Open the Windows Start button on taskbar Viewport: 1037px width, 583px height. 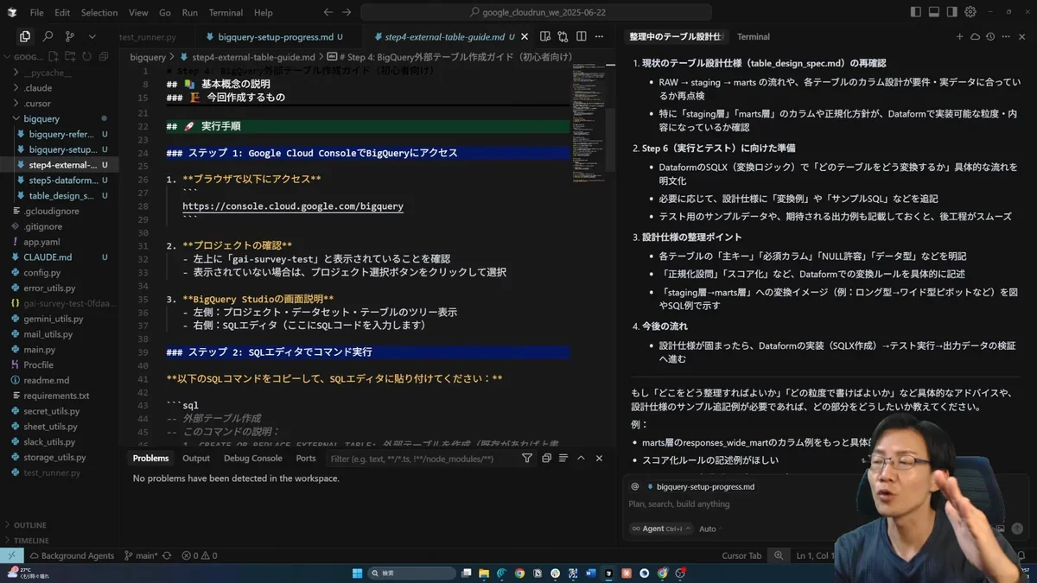click(x=358, y=573)
